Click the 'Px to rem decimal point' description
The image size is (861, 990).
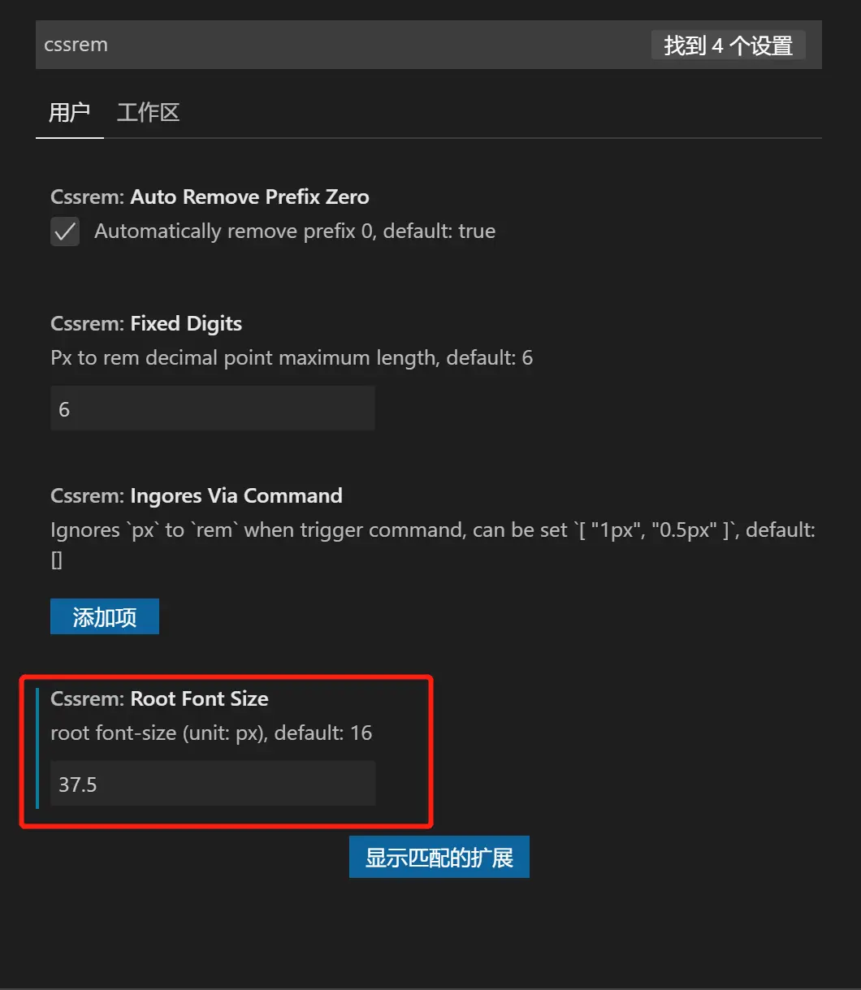click(291, 358)
